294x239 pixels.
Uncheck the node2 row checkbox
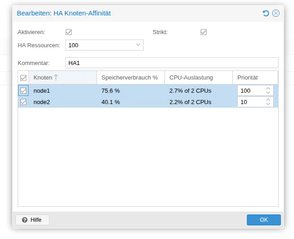(24, 102)
